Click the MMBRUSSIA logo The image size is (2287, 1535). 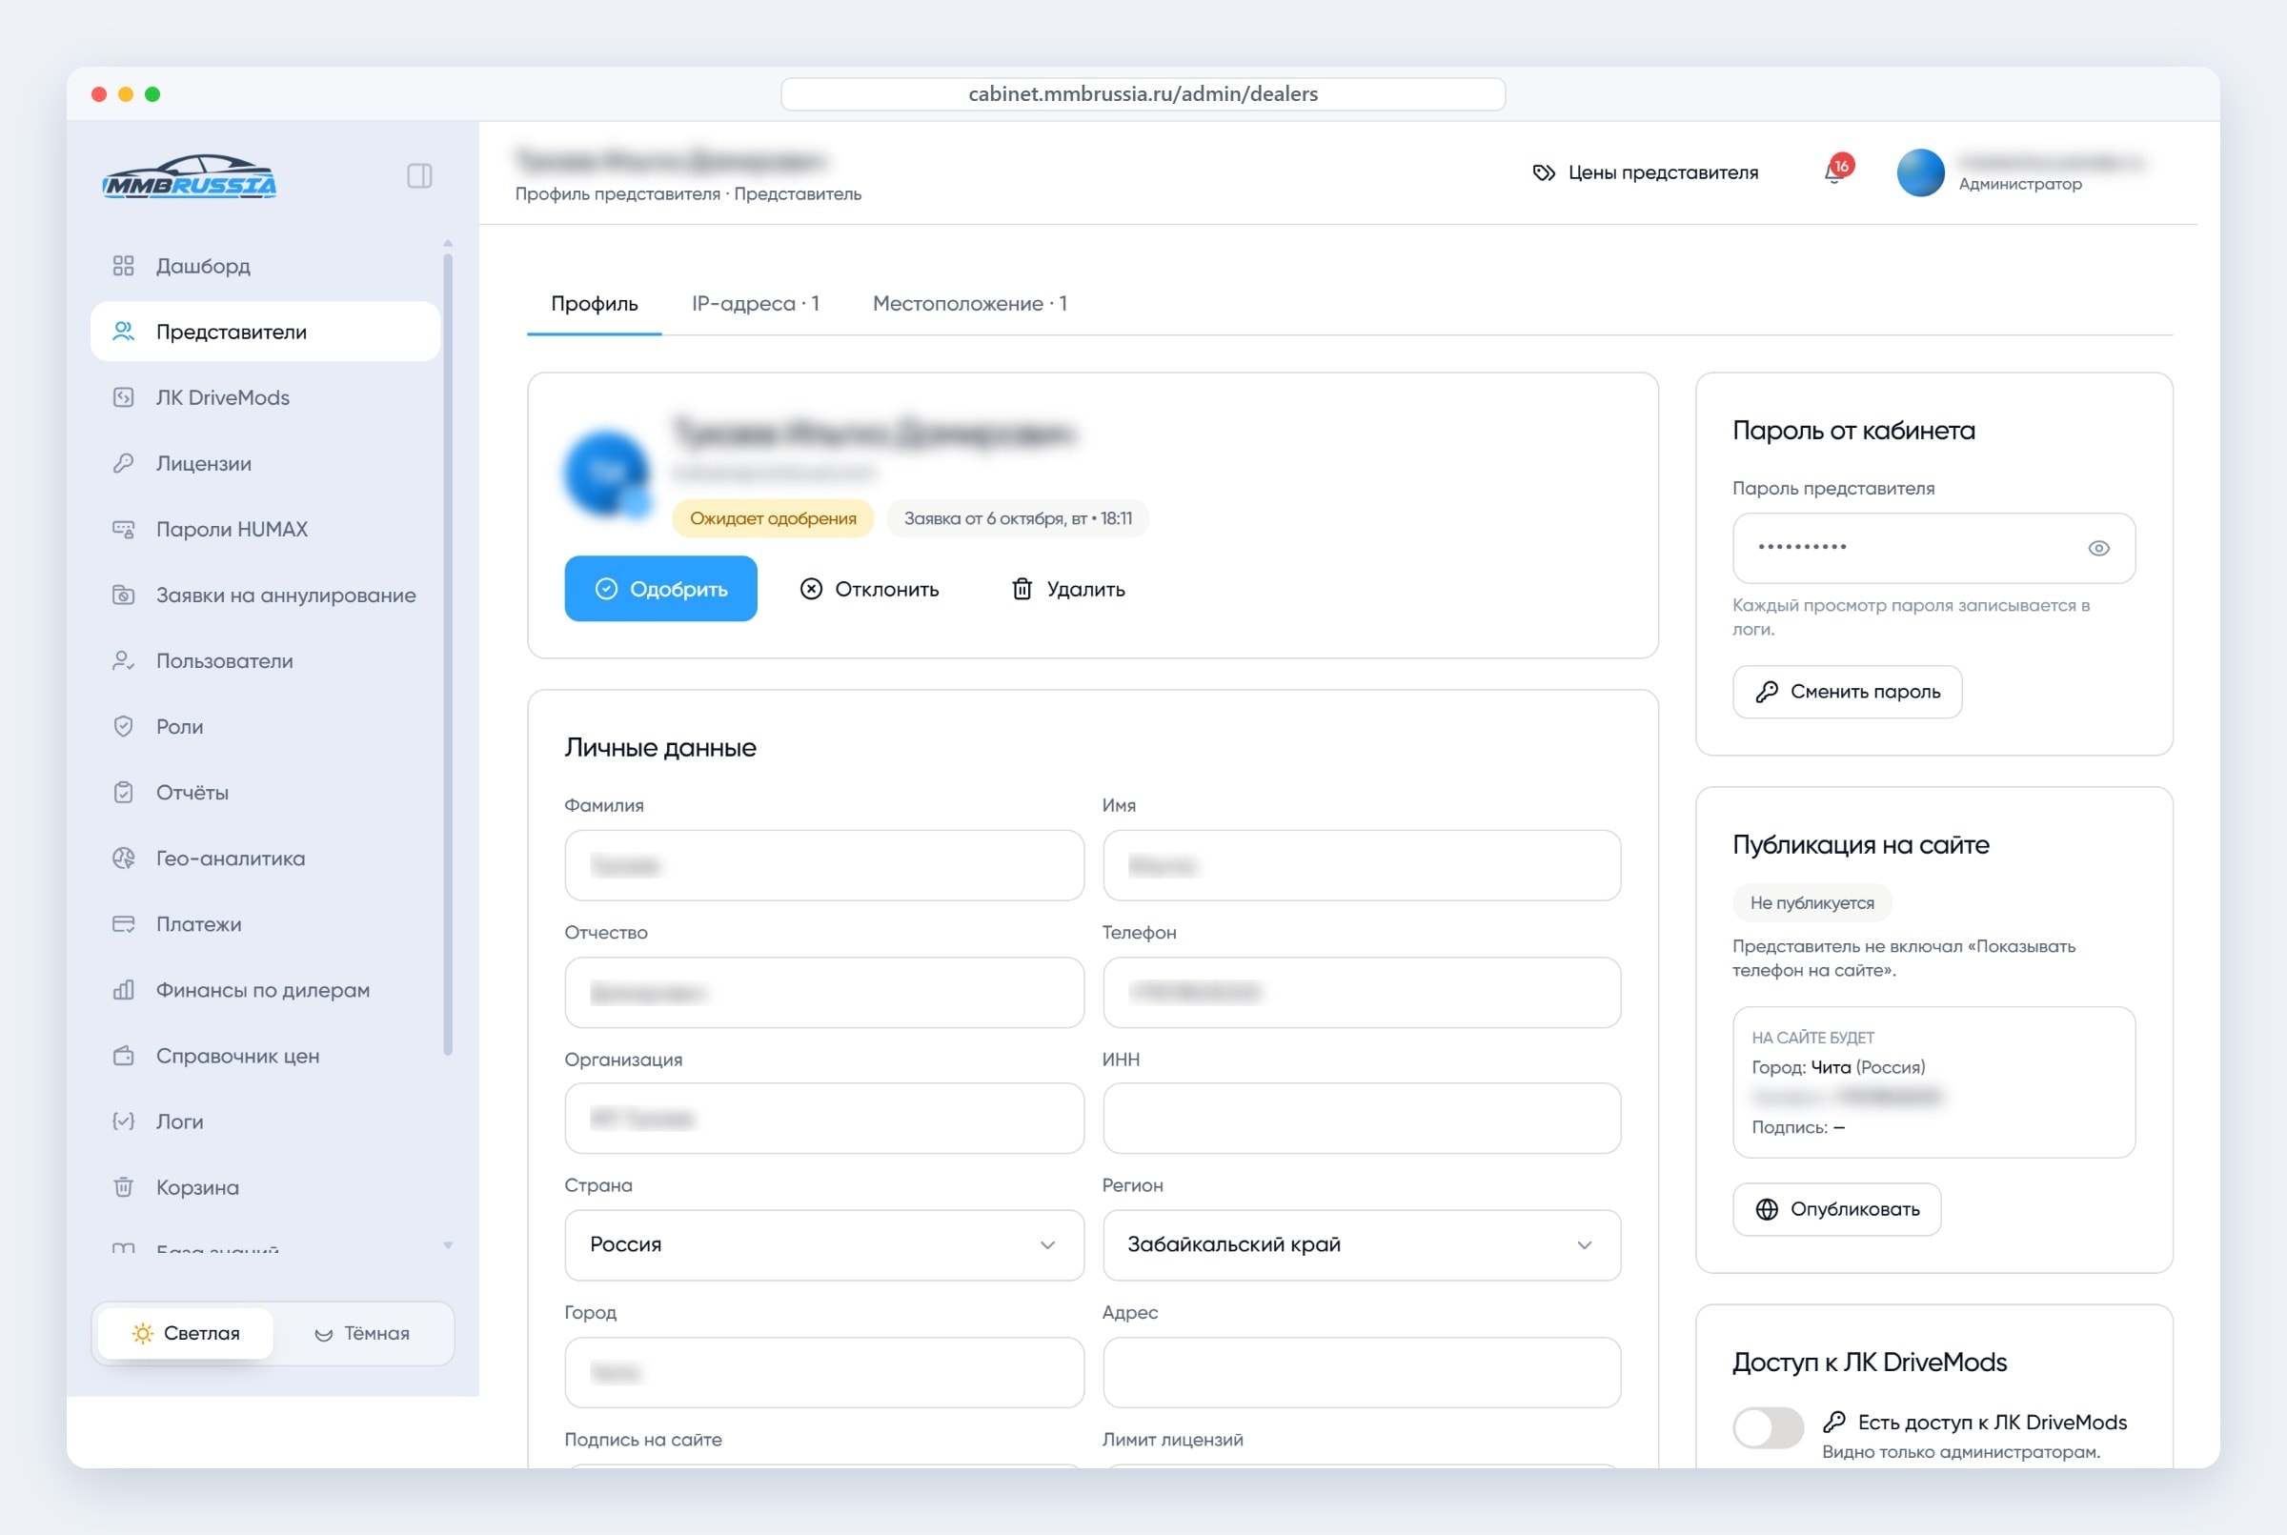tap(190, 176)
